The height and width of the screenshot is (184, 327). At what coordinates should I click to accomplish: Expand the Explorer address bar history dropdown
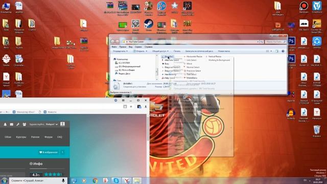258,42
